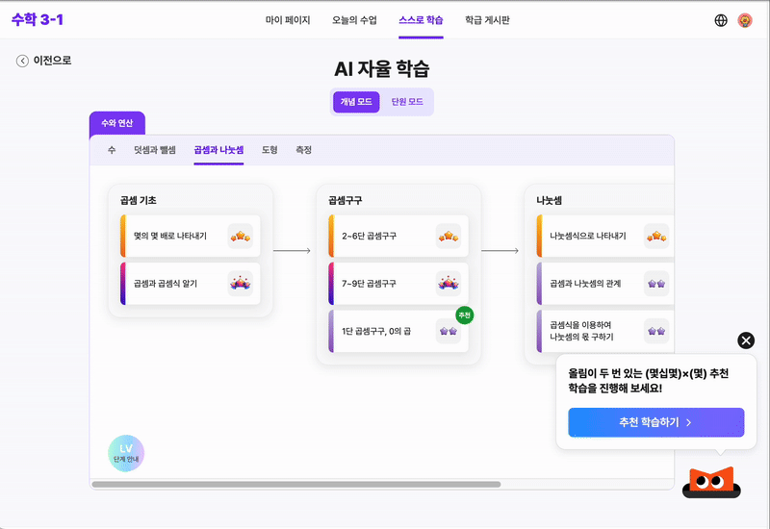Click the 수학 3-1 logo link

(x=38, y=20)
